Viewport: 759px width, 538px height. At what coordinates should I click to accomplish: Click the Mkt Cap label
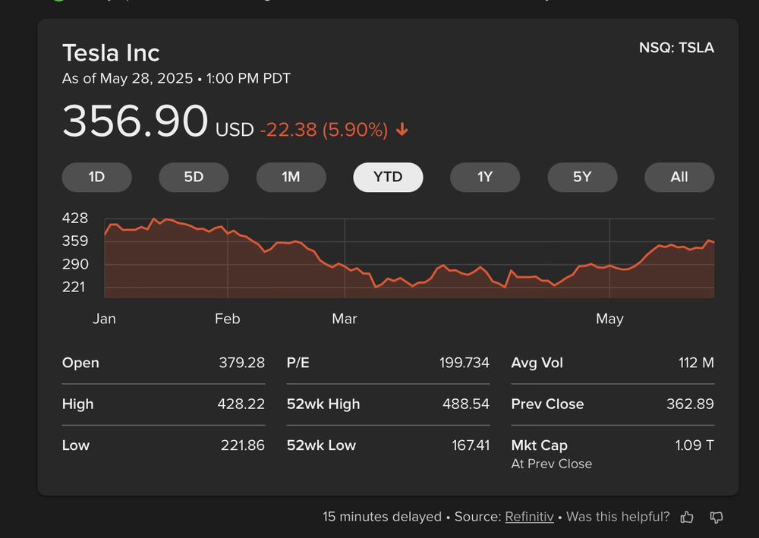pyautogui.click(x=539, y=445)
